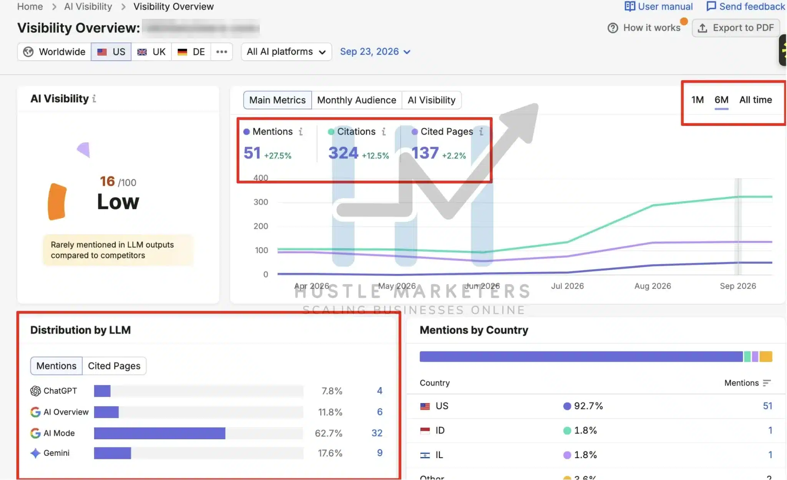Switch to Main Metrics tab
The width and height of the screenshot is (787, 480).
(277, 100)
